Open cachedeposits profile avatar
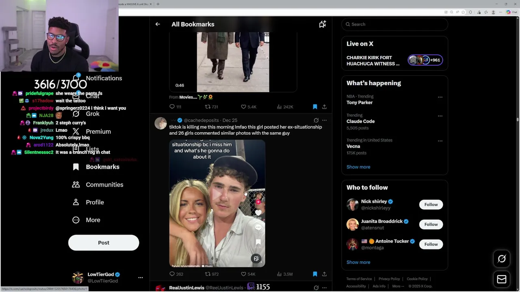The width and height of the screenshot is (520, 292). point(160,123)
